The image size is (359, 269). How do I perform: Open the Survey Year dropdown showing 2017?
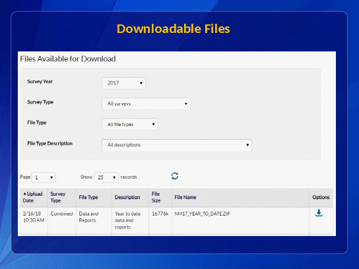point(123,83)
